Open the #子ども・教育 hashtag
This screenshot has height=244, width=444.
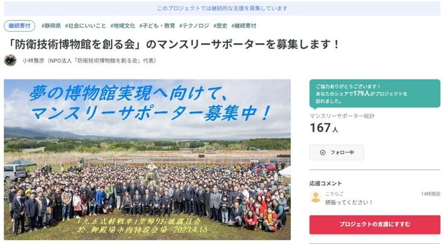(x=157, y=26)
